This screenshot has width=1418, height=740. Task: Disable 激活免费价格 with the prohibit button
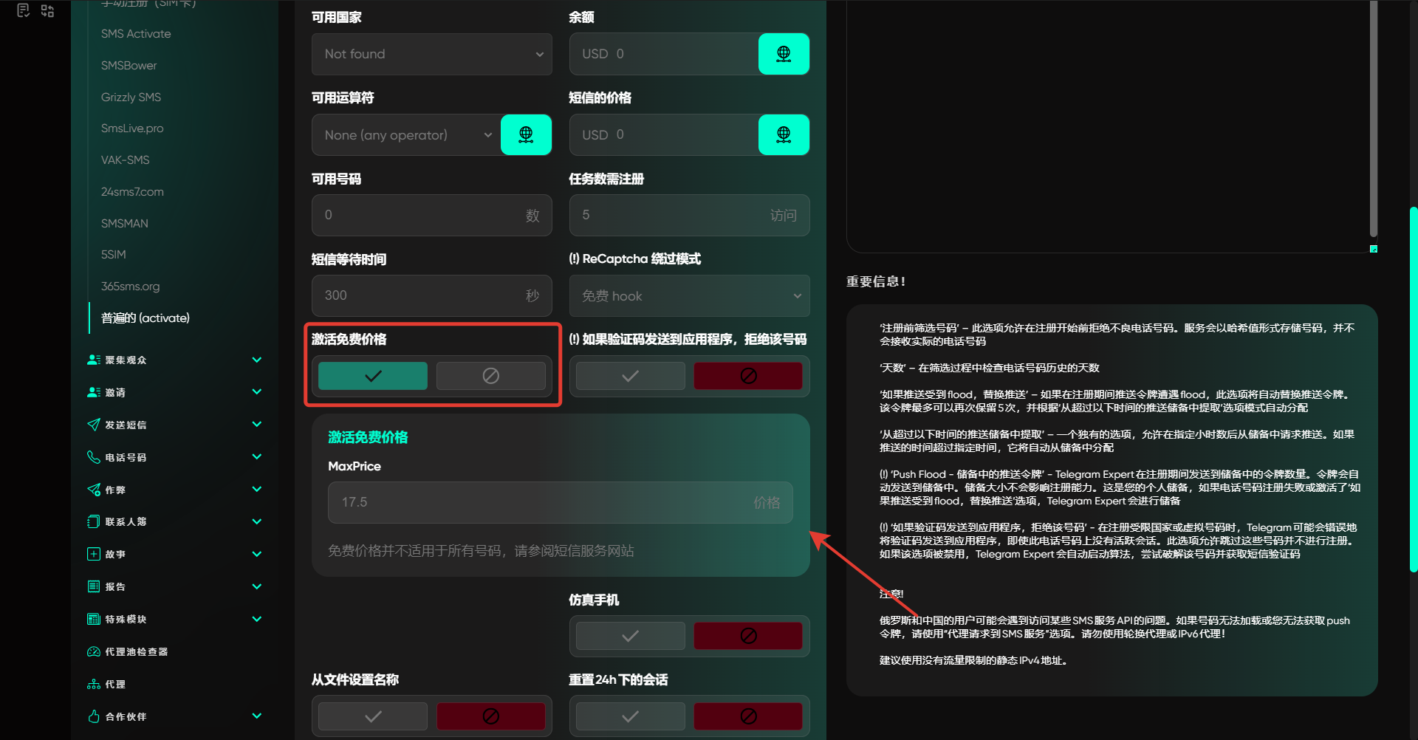(490, 376)
